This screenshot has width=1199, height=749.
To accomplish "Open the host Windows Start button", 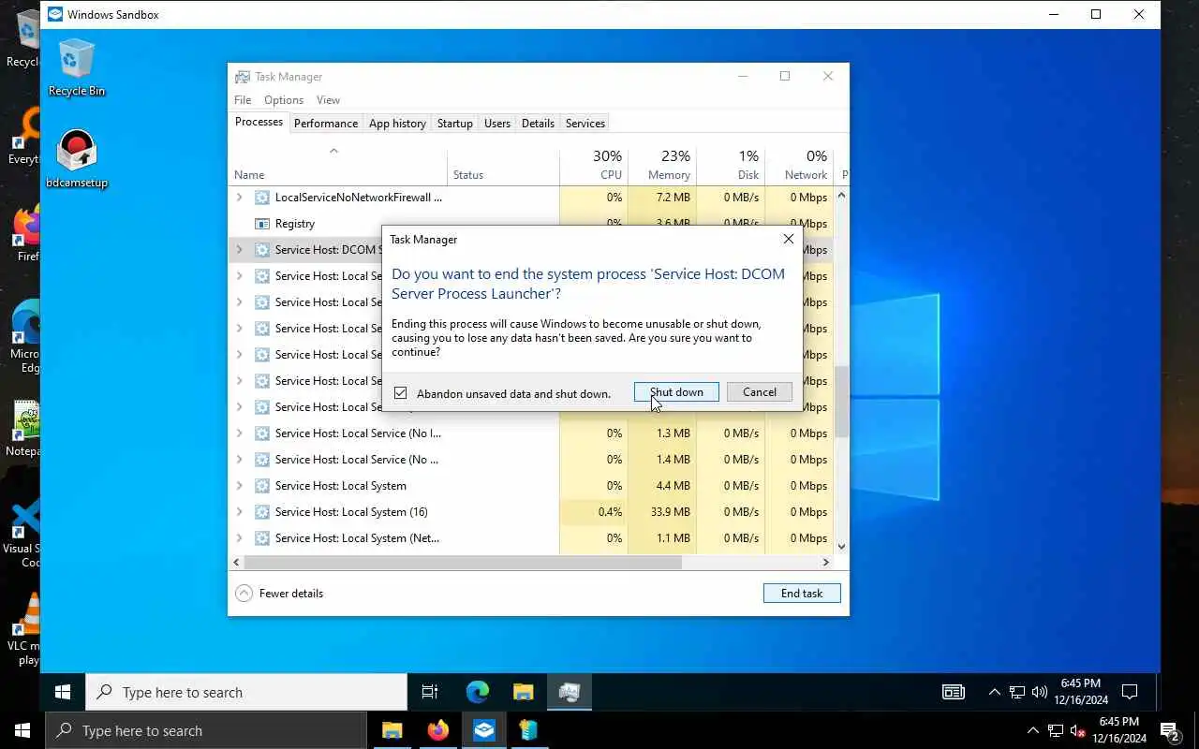I will click(22, 730).
